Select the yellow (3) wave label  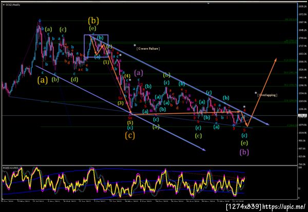point(121,103)
